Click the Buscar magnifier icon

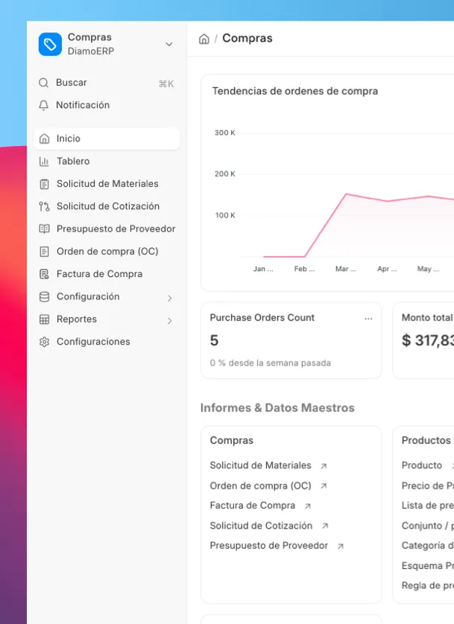click(43, 83)
